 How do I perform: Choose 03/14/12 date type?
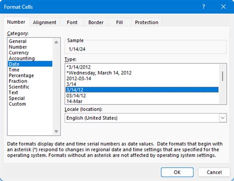[142, 96]
